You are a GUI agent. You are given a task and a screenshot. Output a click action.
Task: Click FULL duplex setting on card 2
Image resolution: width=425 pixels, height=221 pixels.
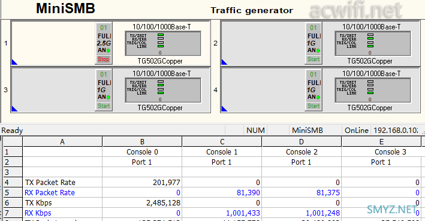(x=314, y=36)
